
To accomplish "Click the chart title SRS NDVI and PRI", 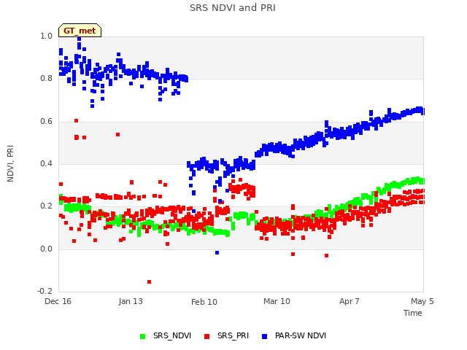I will [x=233, y=8].
